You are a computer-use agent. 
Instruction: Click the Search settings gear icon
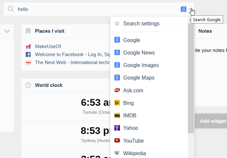click(117, 24)
